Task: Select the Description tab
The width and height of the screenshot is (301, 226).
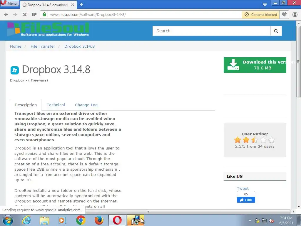Action: click(x=26, y=105)
